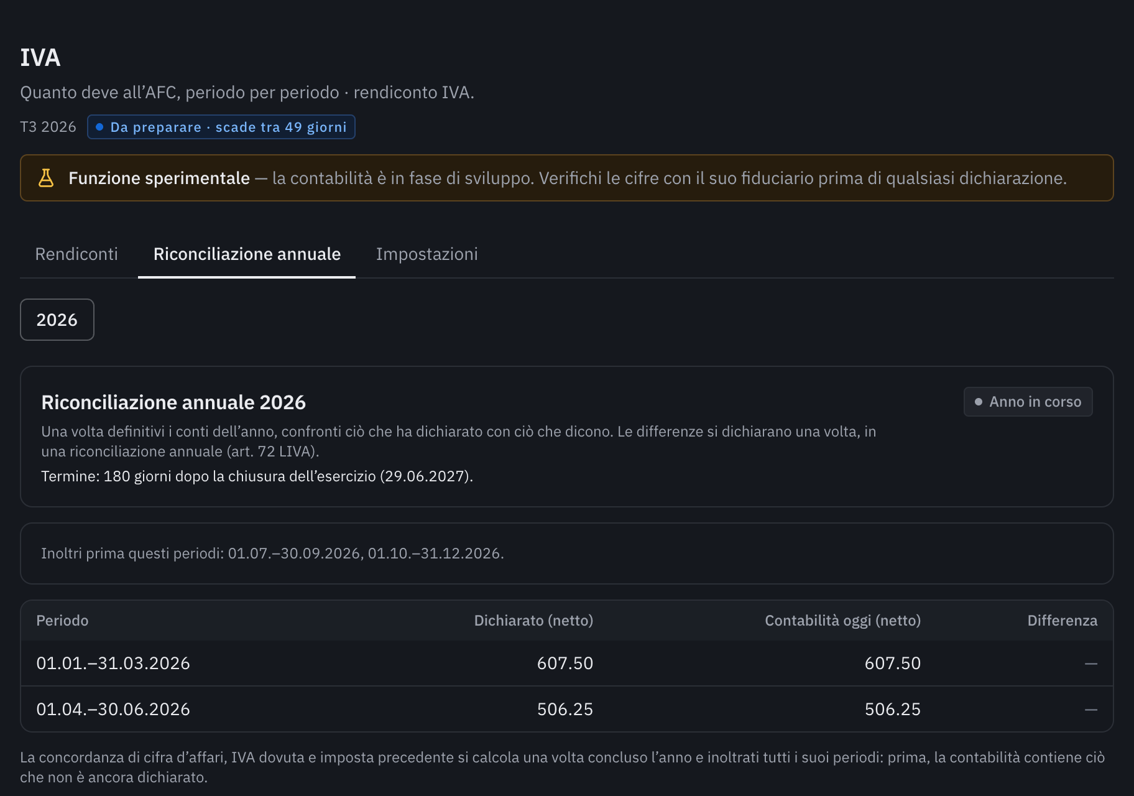The width and height of the screenshot is (1134, 796).
Task: Click the 'Riconciliazione annuale 2026' card title
Action: point(173,402)
